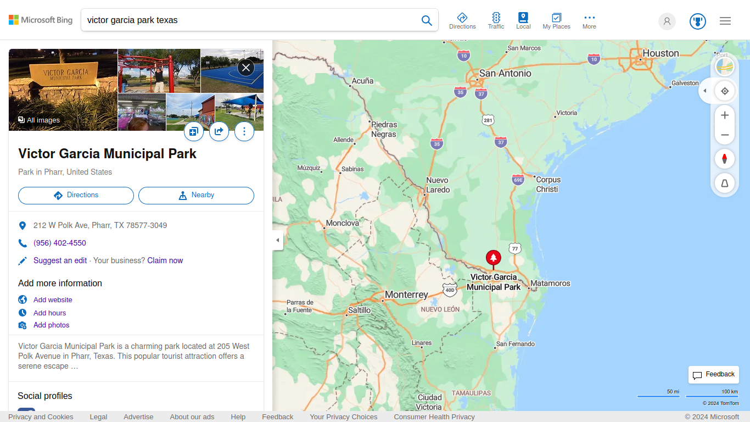Click Add website link
This screenshot has height=422, width=750.
pyautogui.click(x=53, y=300)
